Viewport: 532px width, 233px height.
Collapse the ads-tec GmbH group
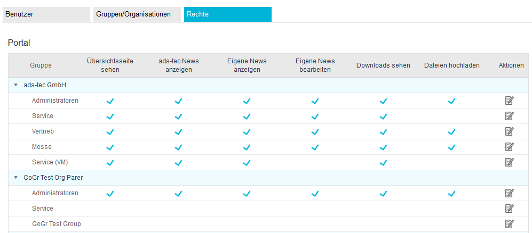point(15,85)
